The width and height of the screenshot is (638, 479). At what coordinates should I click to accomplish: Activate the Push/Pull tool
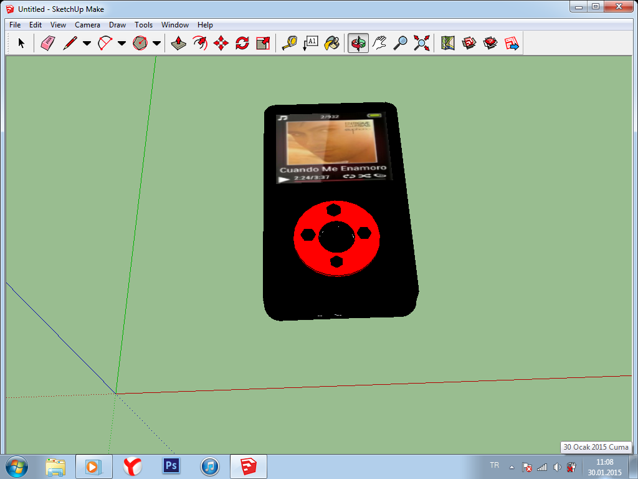click(x=179, y=43)
